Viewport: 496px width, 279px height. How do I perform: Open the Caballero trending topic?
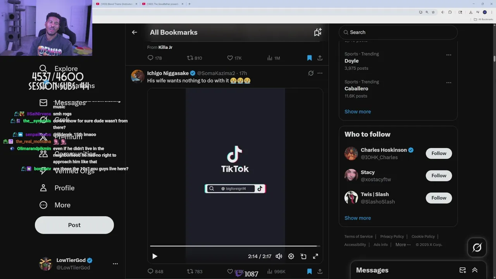(x=356, y=89)
